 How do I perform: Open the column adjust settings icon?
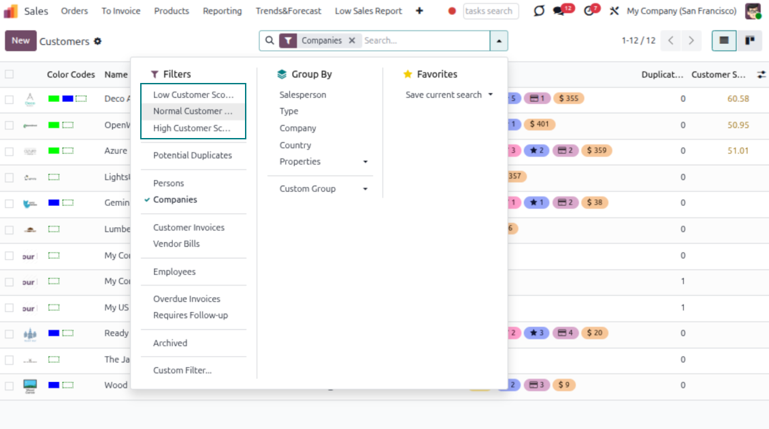[762, 74]
